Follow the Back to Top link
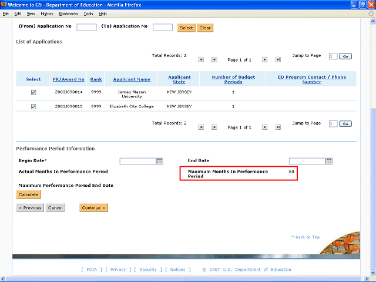 coord(305,237)
